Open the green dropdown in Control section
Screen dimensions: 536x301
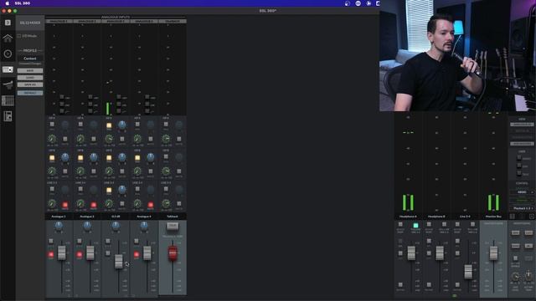[522, 201]
